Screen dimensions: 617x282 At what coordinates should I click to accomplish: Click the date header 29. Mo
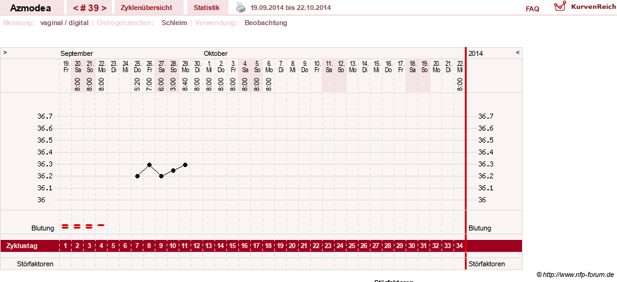pos(185,67)
